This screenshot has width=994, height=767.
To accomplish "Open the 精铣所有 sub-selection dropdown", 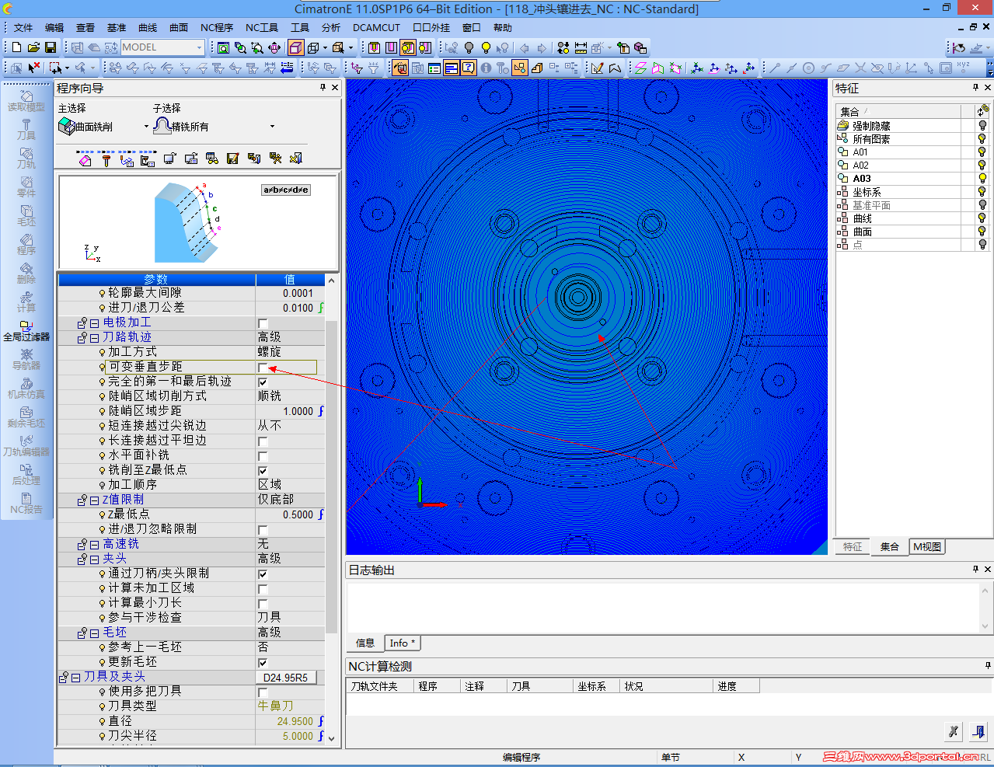I will tap(272, 126).
